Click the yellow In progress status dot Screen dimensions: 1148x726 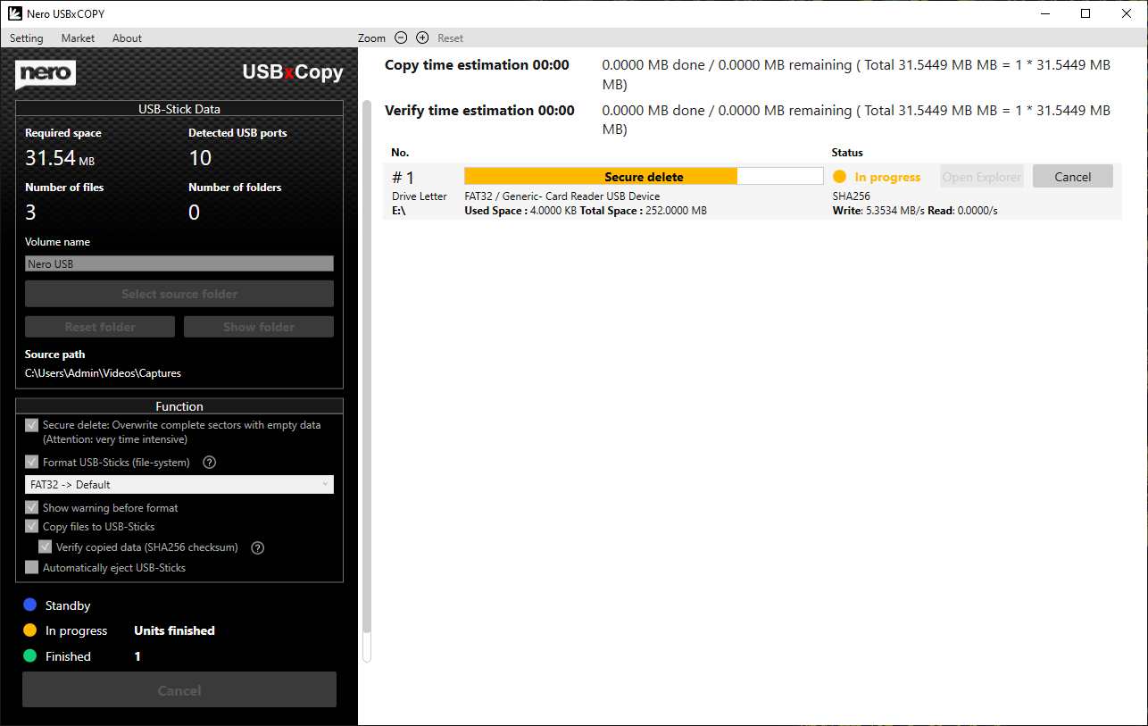pyautogui.click(x=839, y=177)
